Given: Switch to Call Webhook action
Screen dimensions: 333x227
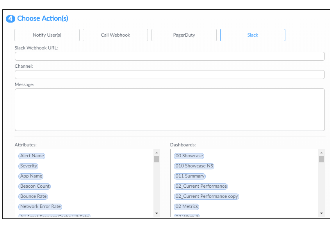Looking at the screenshot, I should click(x=115, y=35).
